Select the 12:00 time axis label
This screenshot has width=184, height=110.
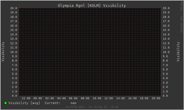tap(109, 98)
